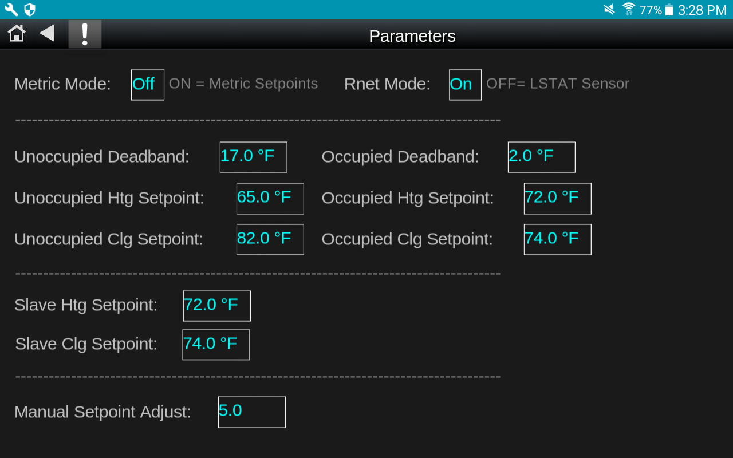Tap the wrench icon in status bar

click(11, 9)
